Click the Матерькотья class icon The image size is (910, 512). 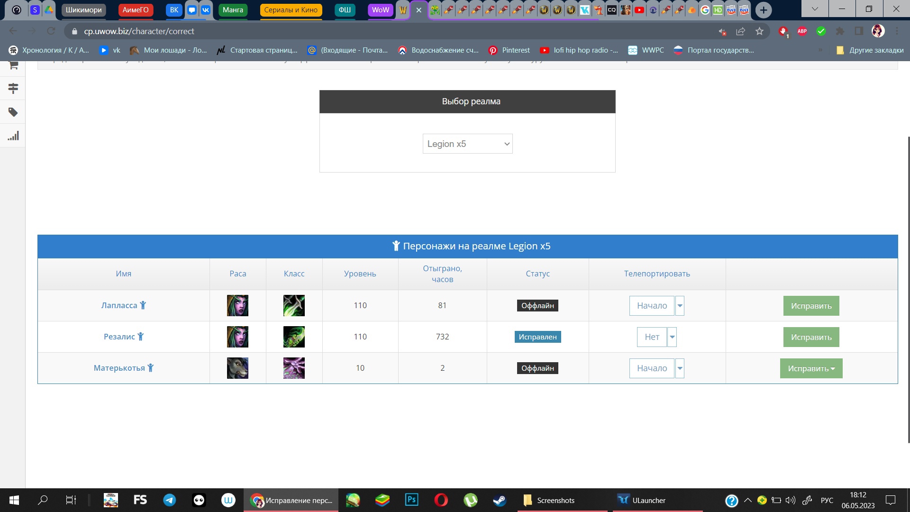pyautogui.click(x=294, y=368)
